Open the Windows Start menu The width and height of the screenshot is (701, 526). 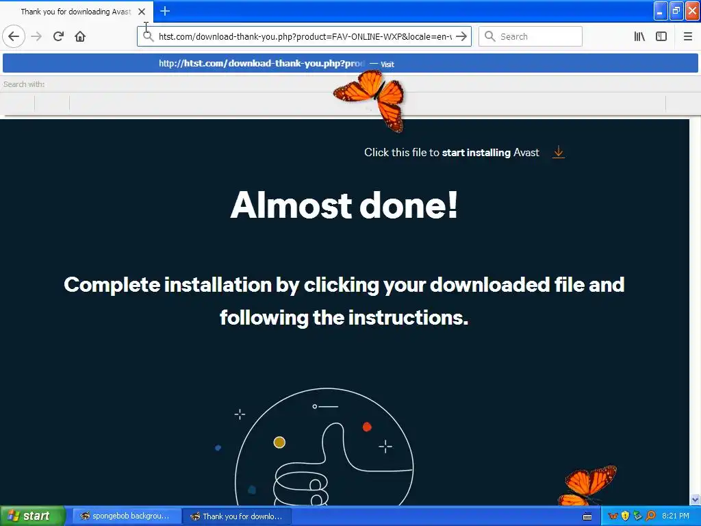pyautogui.click(x=32, y=516)
